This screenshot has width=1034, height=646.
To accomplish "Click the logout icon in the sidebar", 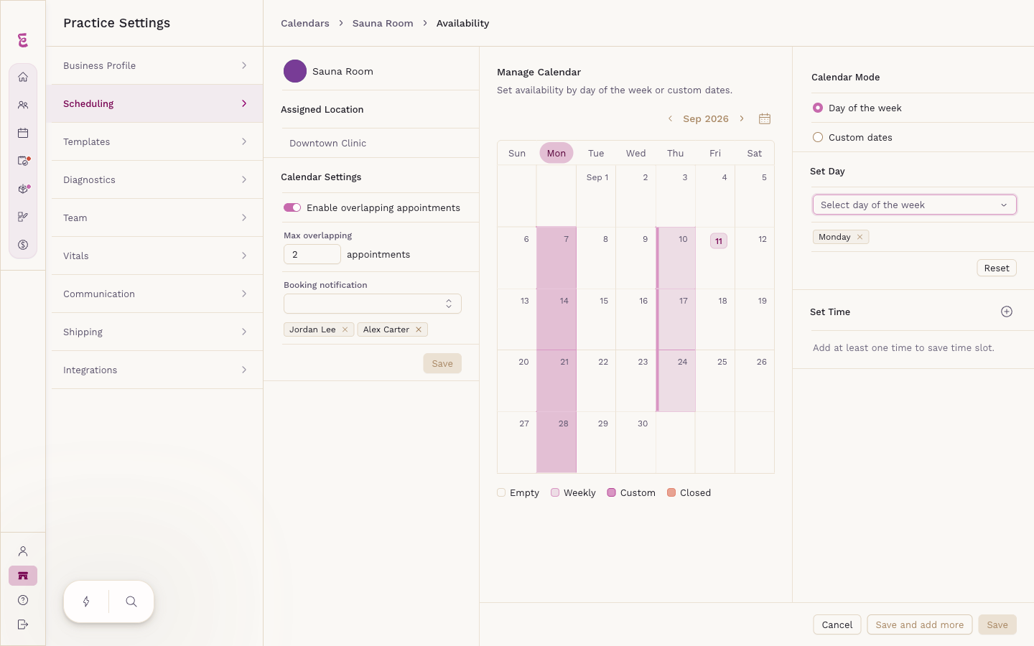I will pyautogui.click(x=23, y=624).
